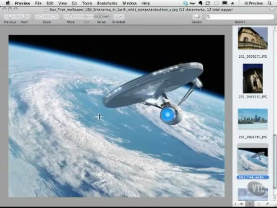The height and width of the screenshot is (208, 277).
Task: Open Spotlight search in menu bar
Action: [x=269, y=3]
